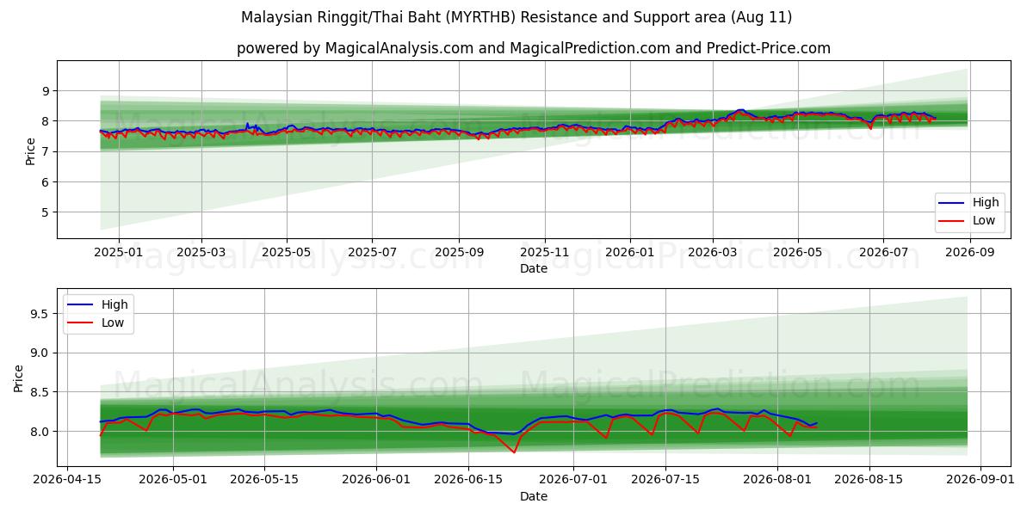Click the y-axis value 6 on top chart
This screenshot has height=516, width=1033.
[x=46, y=182]
